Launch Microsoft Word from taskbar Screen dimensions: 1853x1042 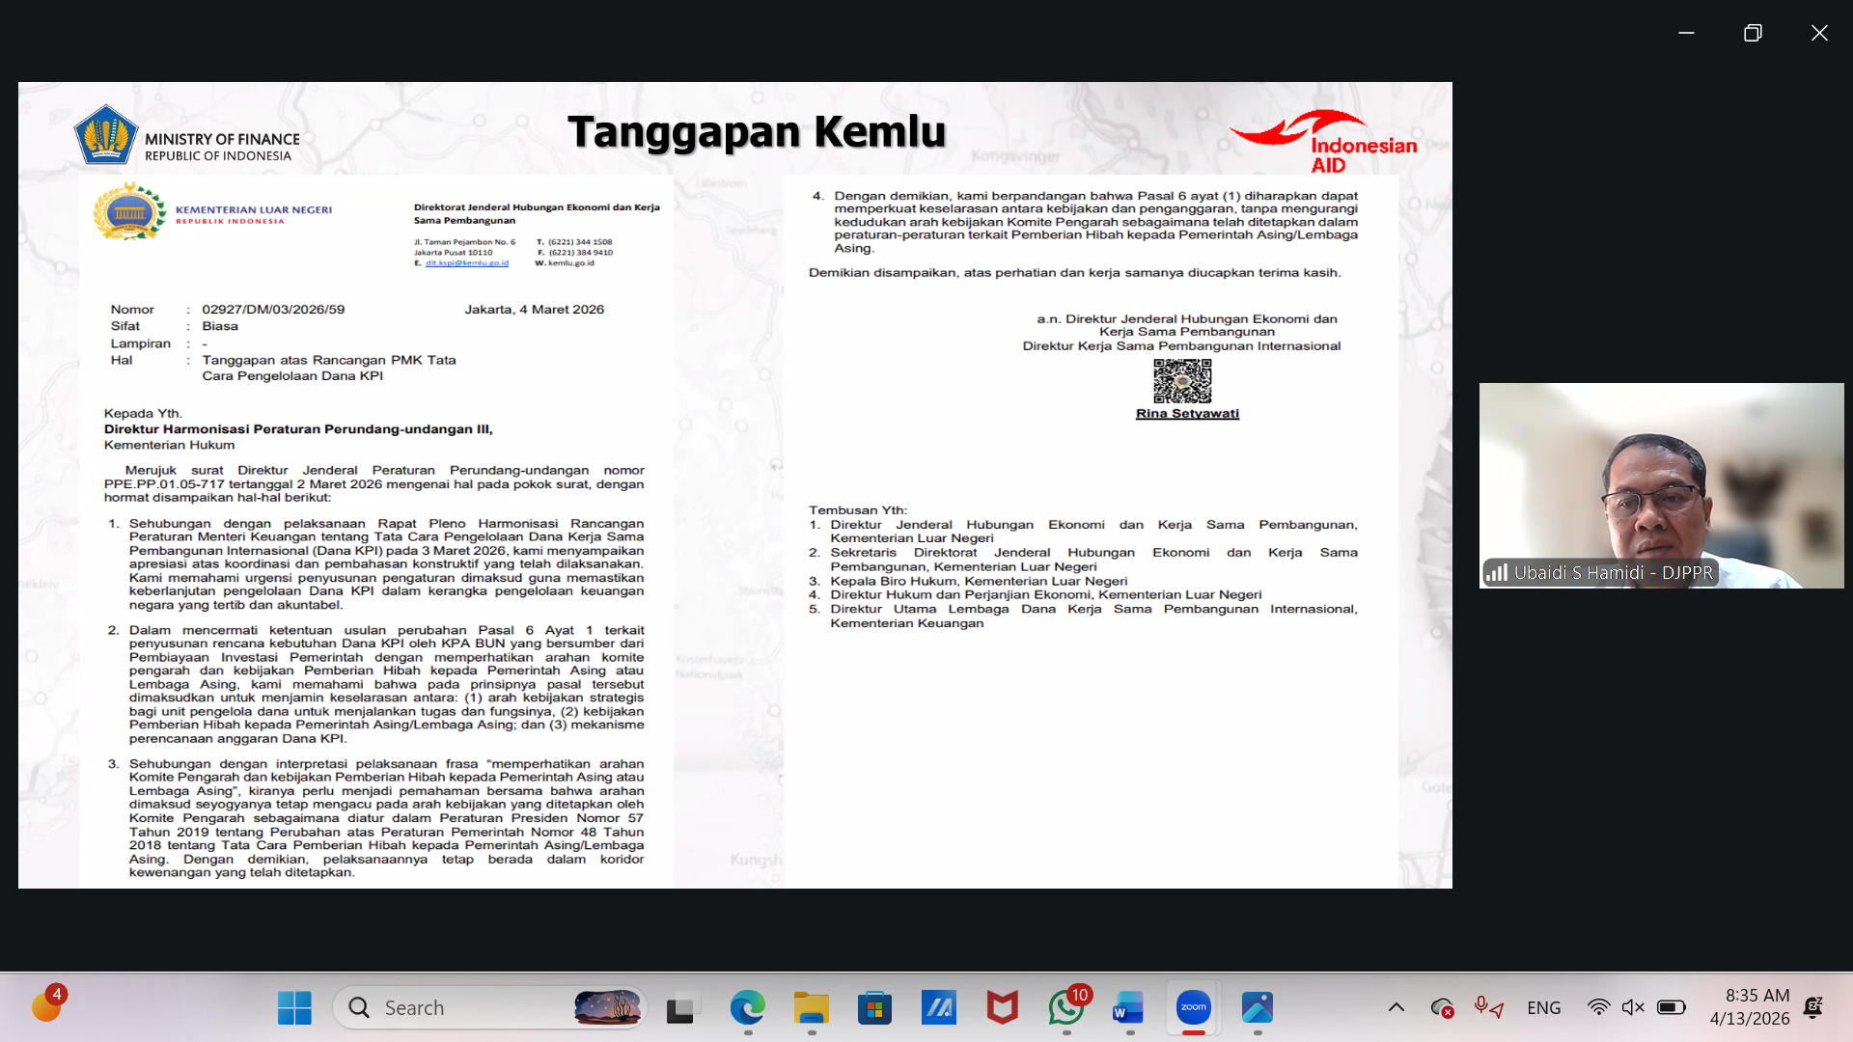point(1128,1008)
